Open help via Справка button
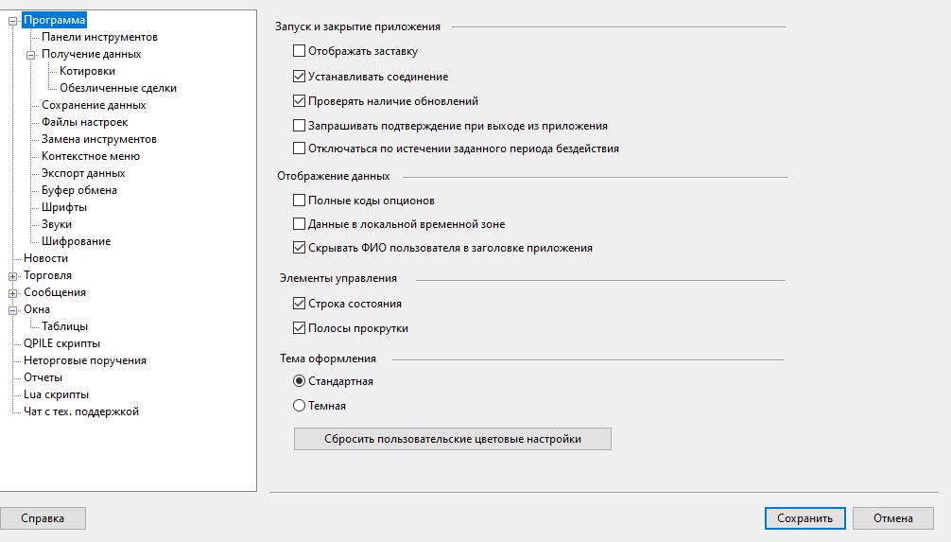The width and height of the screenshot is (951, 542). point(43,518)
